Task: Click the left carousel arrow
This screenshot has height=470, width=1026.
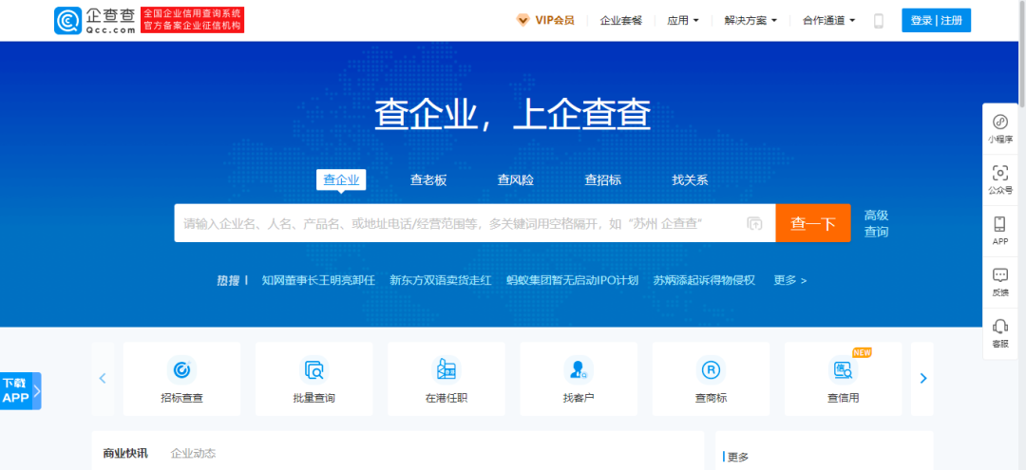Action: 103,379
